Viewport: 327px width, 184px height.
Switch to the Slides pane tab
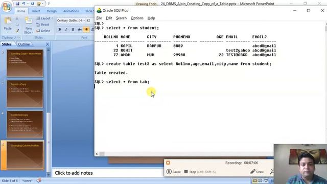[x=7, y=44]
